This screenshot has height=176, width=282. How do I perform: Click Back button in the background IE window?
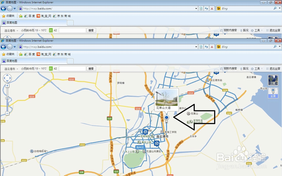pyautogui.click(x=3, y=8)
